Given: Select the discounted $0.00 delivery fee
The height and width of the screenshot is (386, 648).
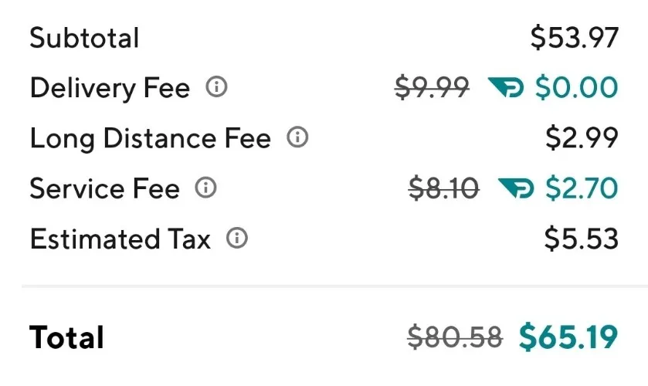Looking at the screenshot, I should pyautogui.click(x=576, y=88).
